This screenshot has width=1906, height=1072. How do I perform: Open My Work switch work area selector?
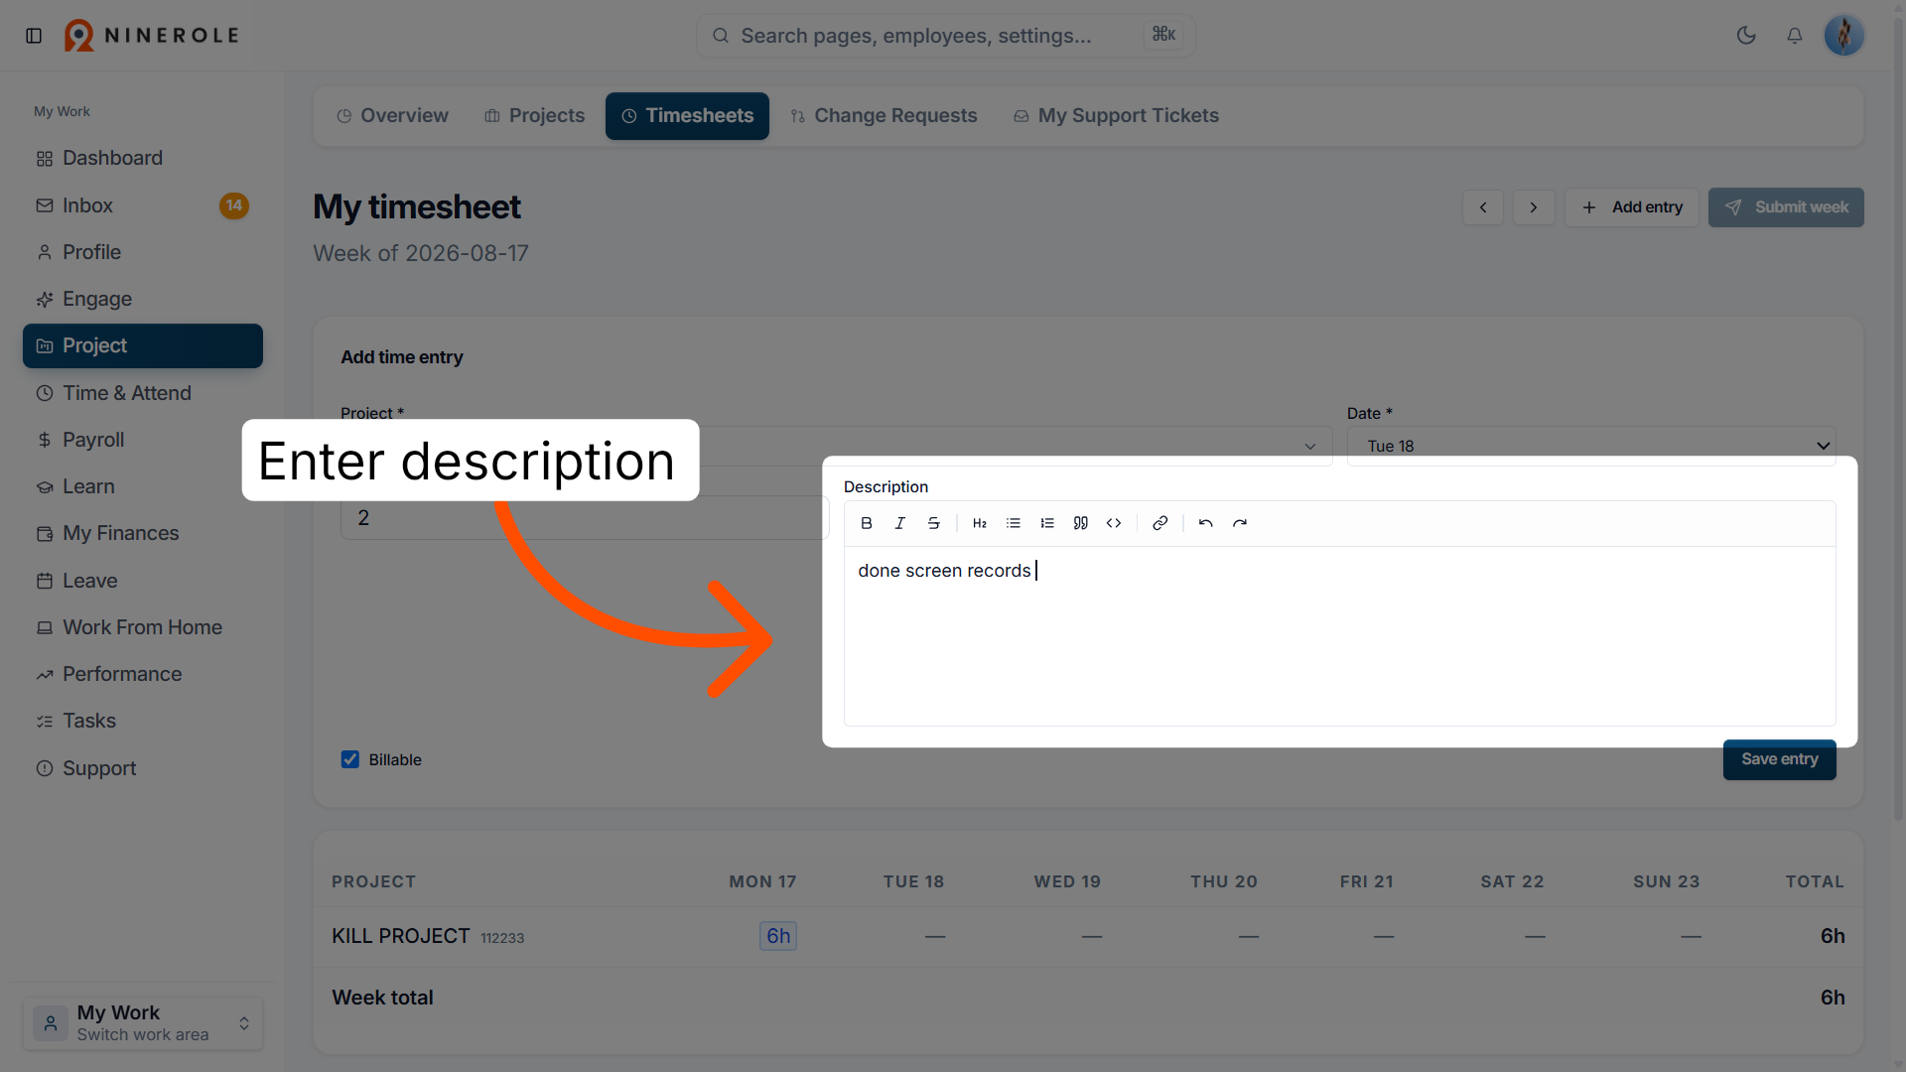pos(143,1022)
